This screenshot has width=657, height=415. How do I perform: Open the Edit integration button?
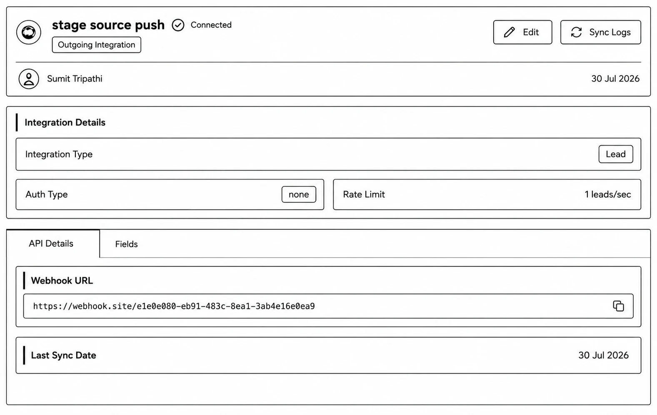522,32
